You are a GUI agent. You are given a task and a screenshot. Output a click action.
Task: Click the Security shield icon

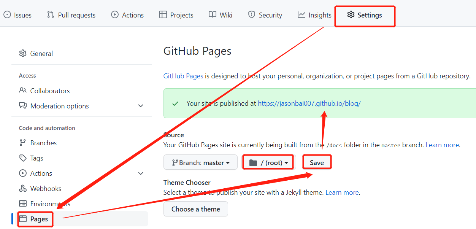(251, 15)
